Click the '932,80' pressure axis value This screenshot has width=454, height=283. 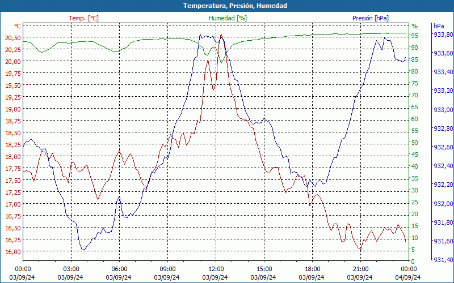443,128
